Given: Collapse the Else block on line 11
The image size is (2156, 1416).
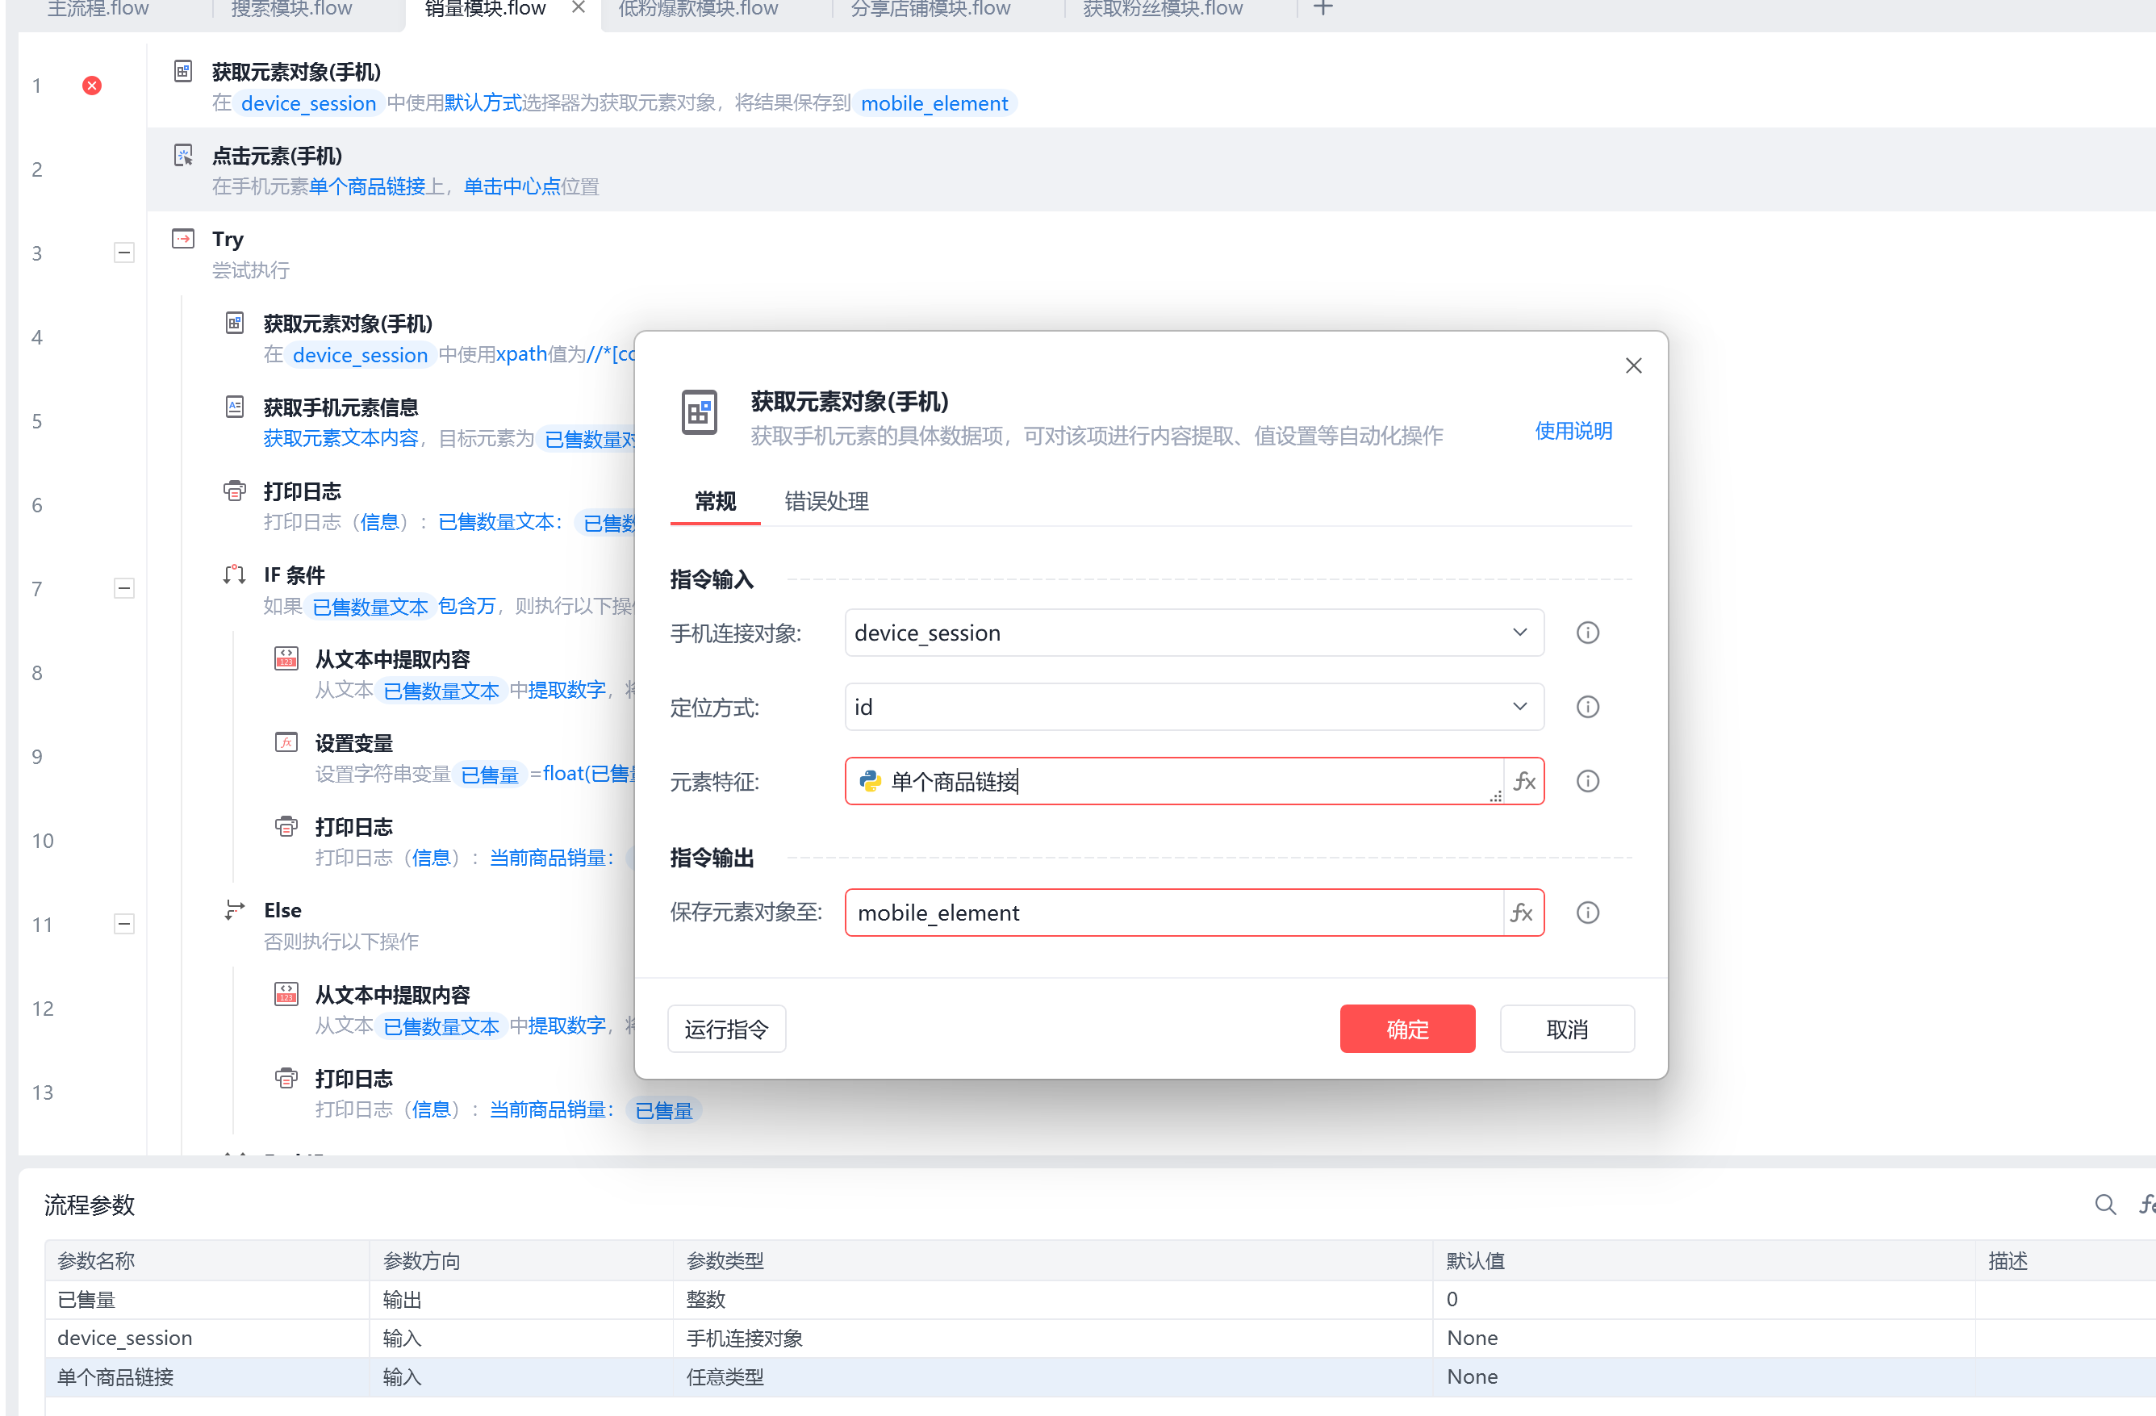Looking at the screenshot, I should click(124, 924).
